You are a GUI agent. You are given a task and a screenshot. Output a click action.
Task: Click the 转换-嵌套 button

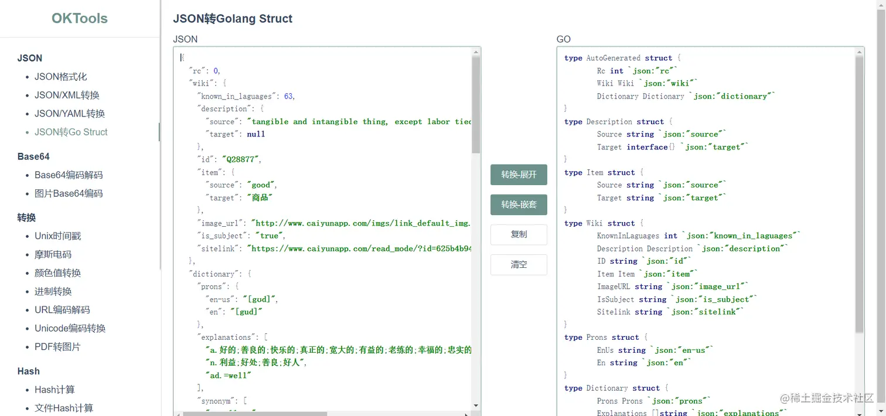point(519,204)
